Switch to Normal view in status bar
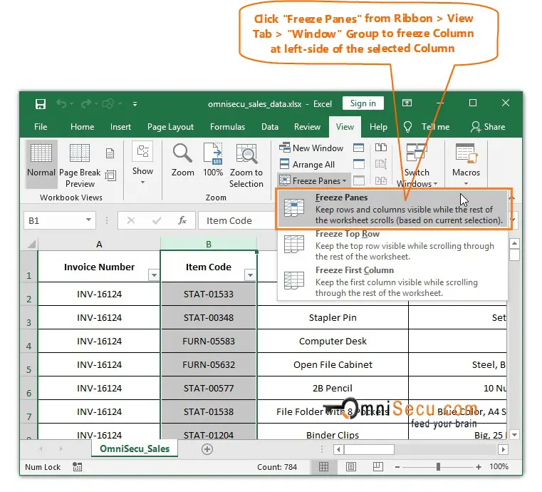This screenshot has height=492, width=542. (323, 467)
